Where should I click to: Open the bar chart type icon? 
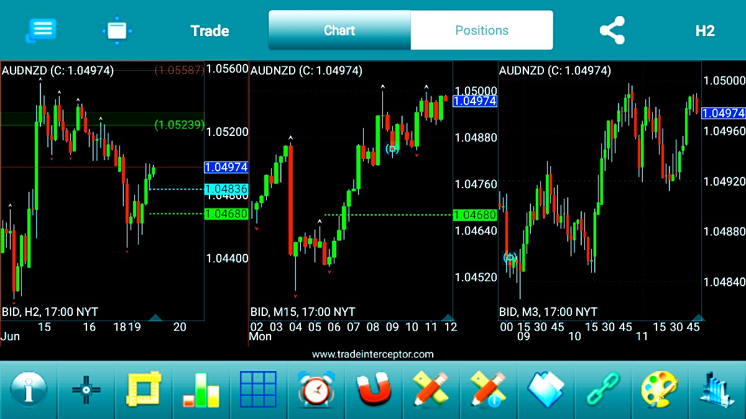click(x=201, y=390)
